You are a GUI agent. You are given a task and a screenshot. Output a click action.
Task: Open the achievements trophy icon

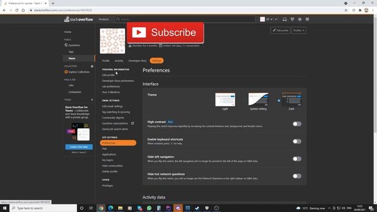(292, 19)
